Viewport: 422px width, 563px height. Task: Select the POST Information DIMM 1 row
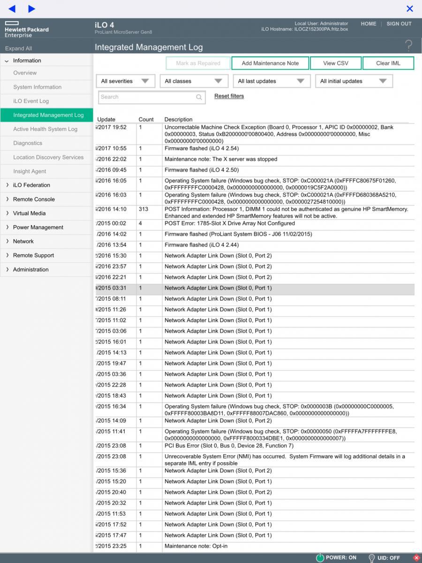click(255, 213)
